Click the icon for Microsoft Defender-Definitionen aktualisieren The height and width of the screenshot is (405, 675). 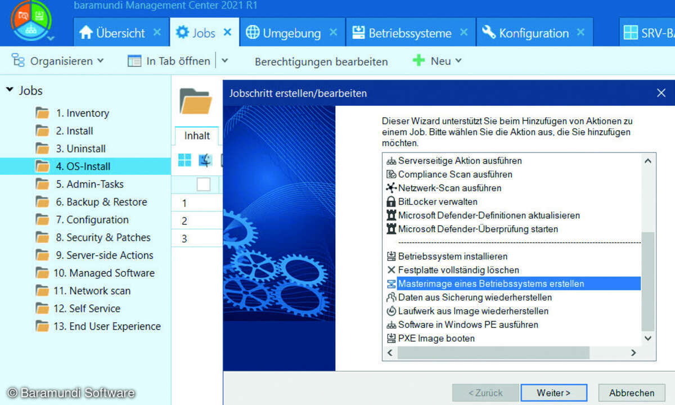point(391,215)
